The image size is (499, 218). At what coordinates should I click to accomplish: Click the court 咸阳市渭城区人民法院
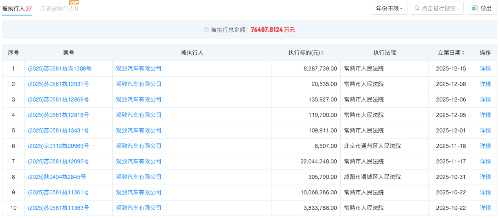coord(372,177)
